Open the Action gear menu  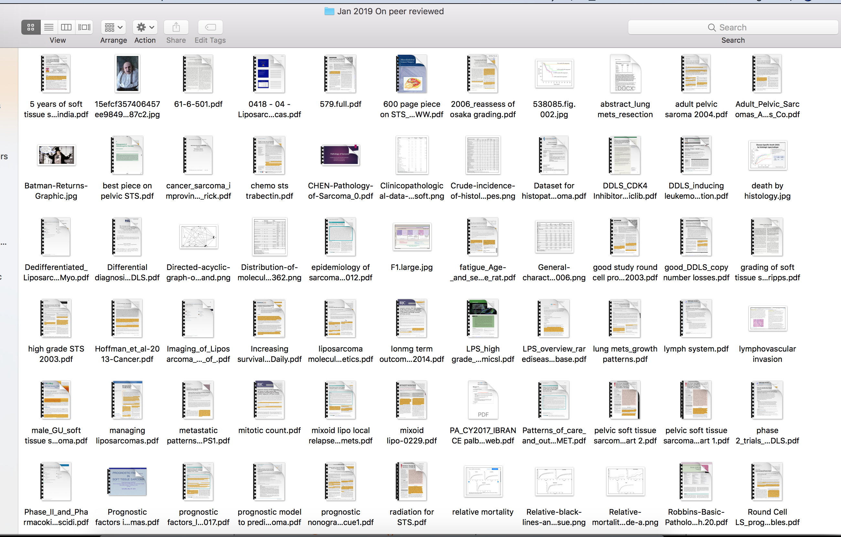(x=145, y=27)
